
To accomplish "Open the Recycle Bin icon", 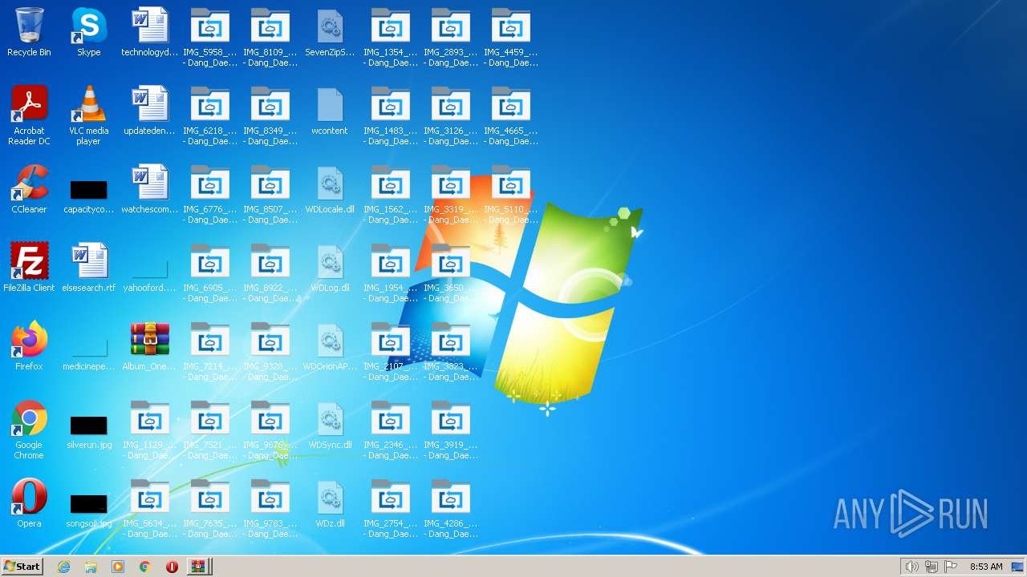I will [29, 32].
